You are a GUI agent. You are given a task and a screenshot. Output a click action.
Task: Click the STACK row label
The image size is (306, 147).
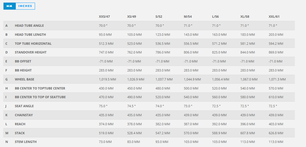click(x=20, y=133)
